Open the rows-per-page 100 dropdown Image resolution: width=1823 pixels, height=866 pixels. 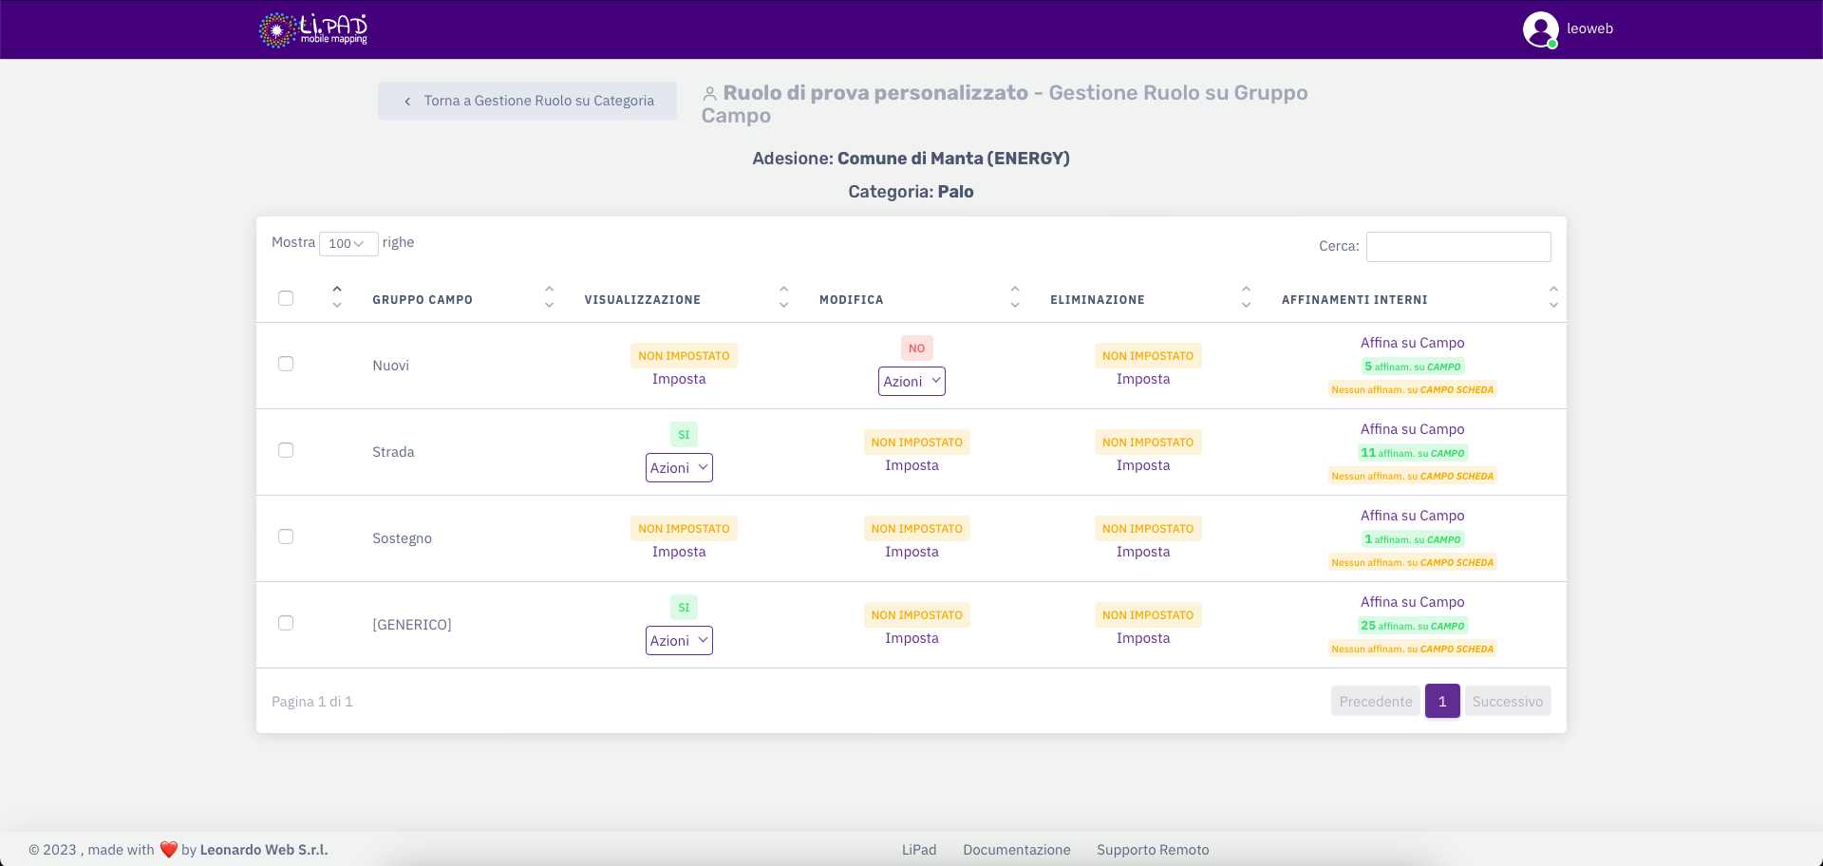click(348, 244)
